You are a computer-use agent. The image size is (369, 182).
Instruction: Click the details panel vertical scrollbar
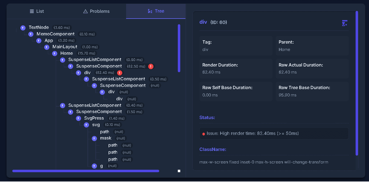pyautogui.click(x=357, y=83)
